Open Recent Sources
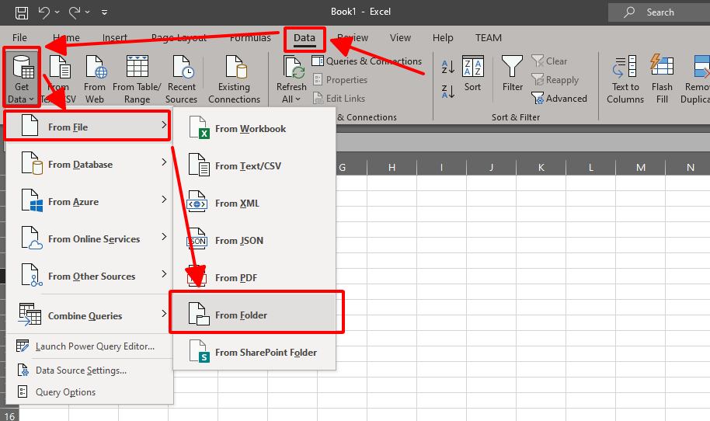Image resolution: width=710 pixels, height=421 pixels. coord(182,79)
